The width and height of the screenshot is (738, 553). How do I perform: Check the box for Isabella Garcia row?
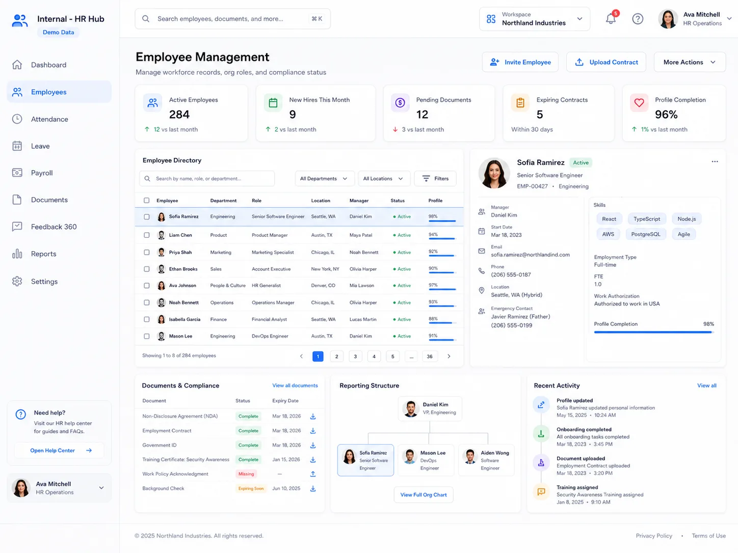[x=147, y=320]
